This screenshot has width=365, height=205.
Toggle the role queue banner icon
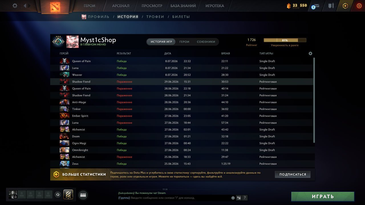[x=68, y=194]
